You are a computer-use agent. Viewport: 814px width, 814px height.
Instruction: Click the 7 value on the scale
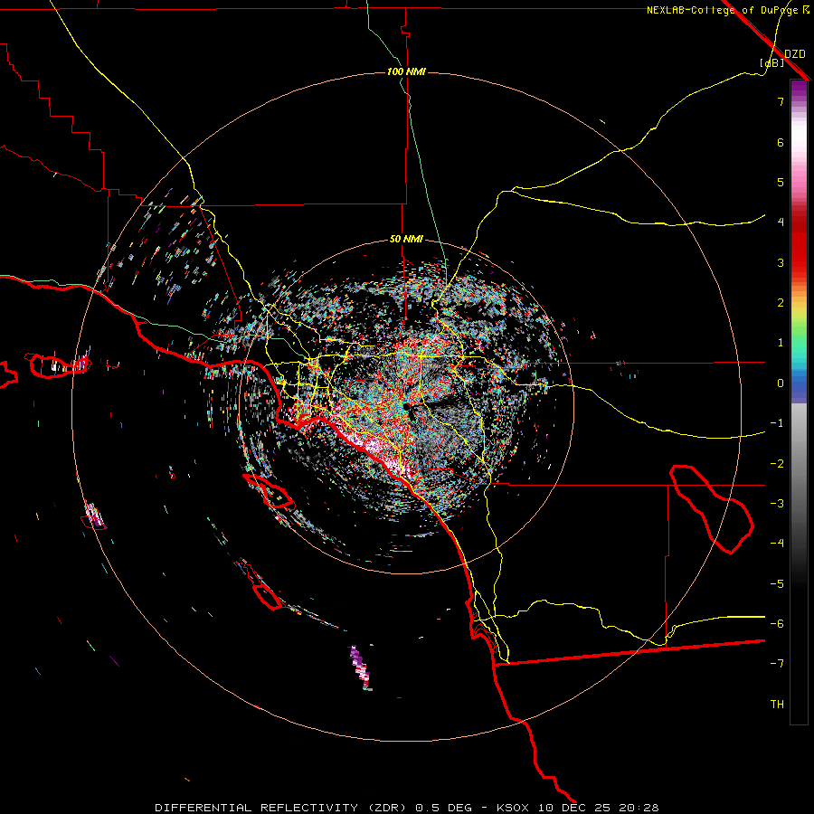[781, 101]
